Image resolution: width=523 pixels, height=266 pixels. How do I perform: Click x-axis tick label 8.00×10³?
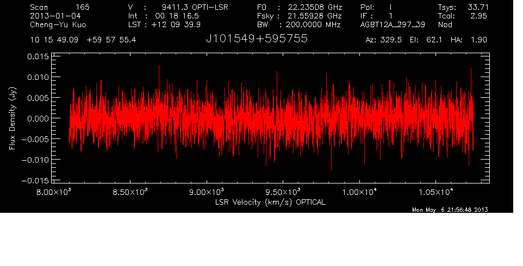[x=54, y=192]
